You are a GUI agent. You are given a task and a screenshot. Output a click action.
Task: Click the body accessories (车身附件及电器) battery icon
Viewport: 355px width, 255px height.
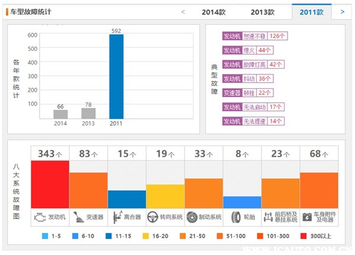[x=307, y=217]
